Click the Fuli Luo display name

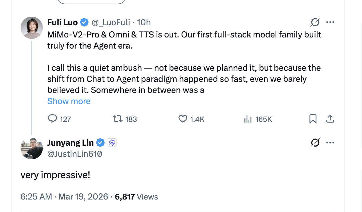tap(63, 22)
